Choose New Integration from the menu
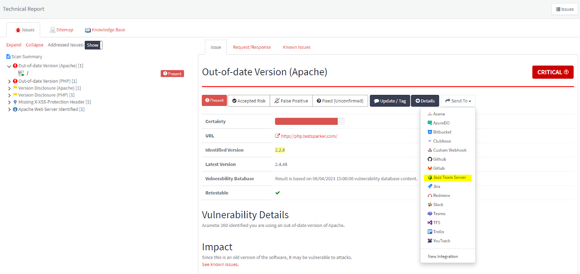 (443, 256)
